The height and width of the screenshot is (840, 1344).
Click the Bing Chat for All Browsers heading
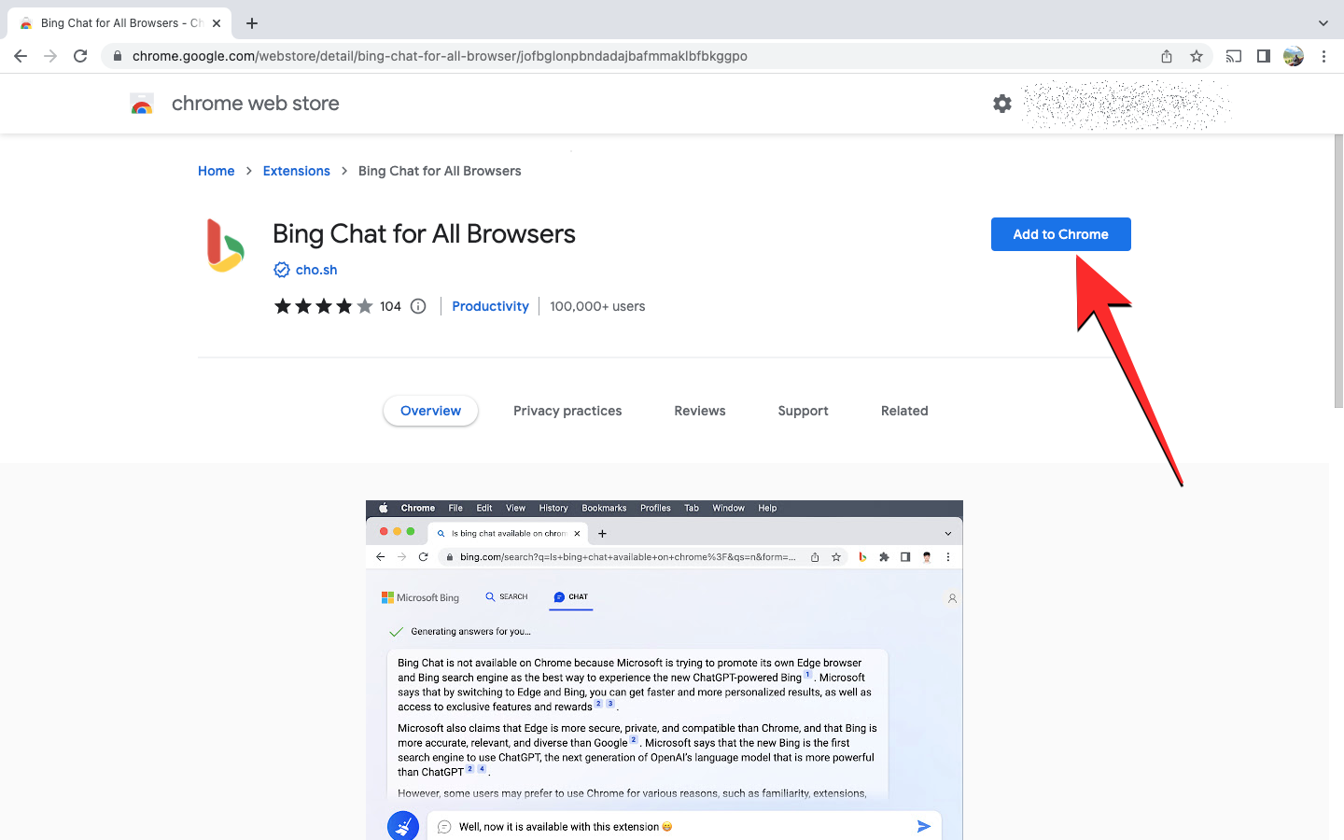pyautogui.click(x=424, y=234)
